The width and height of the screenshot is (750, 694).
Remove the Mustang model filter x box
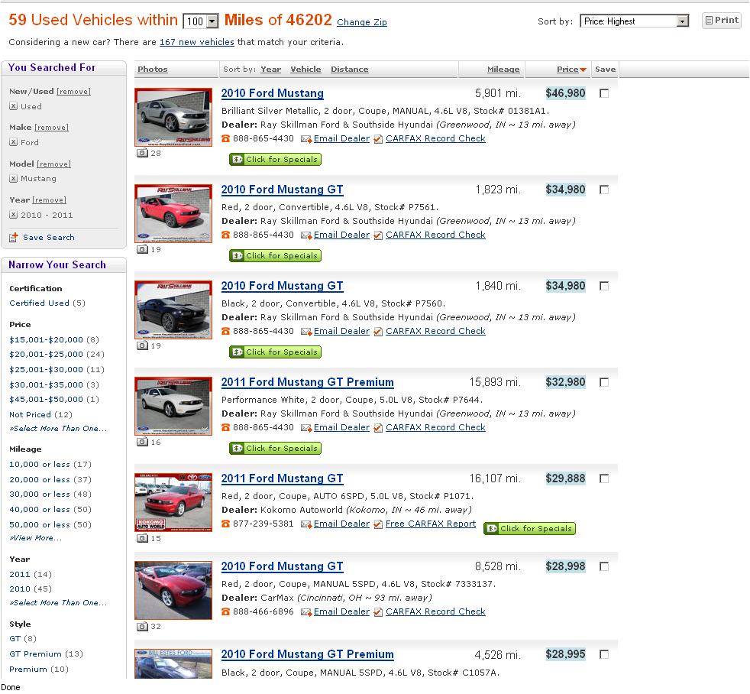(x=13, y=179)
